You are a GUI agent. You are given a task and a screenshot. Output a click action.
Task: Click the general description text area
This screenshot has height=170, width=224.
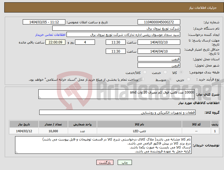117,94
